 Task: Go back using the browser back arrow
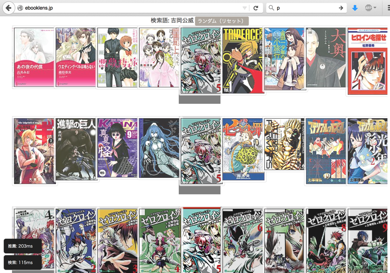tap(9, 8)
